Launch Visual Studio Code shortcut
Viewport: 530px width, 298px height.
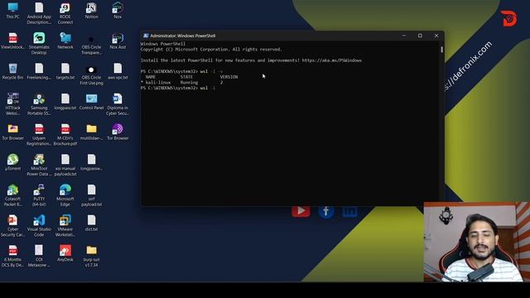pos(39,226)
